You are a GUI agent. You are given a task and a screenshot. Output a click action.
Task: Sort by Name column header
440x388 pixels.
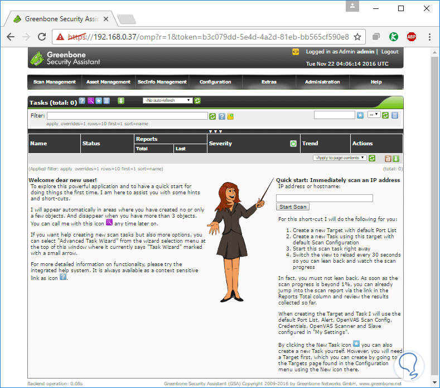(38, 144)
